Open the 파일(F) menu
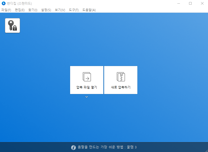This screenshot has width=208, height=152. click(x=6, y=10)
